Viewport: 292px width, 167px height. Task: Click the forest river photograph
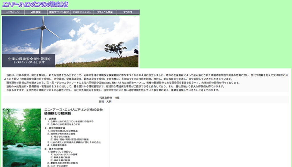(x=22, y=137)
